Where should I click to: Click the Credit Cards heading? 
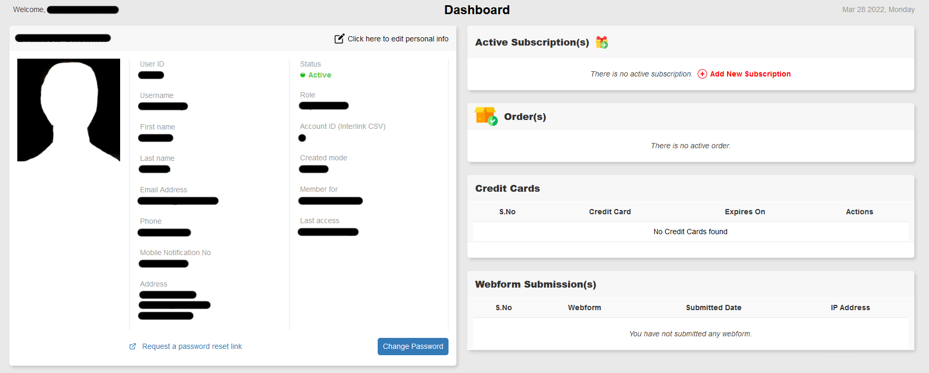pos(507,189)
